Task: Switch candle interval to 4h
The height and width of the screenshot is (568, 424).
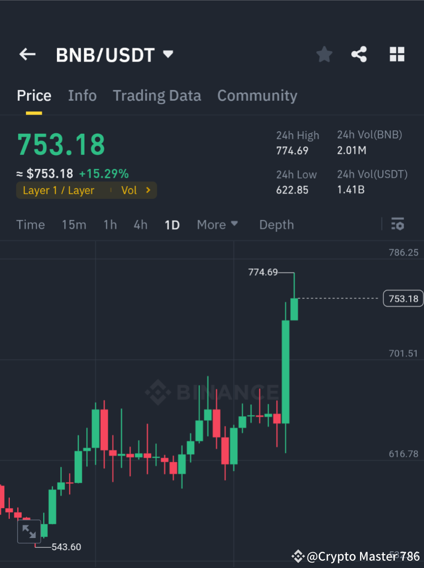Action: click(140, 225)
